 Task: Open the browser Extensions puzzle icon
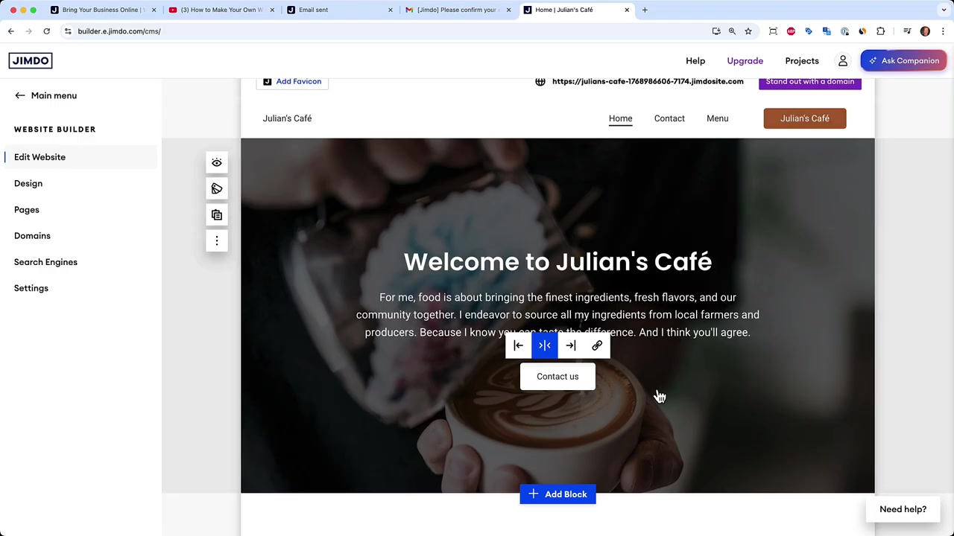click(x=881, y=31)
